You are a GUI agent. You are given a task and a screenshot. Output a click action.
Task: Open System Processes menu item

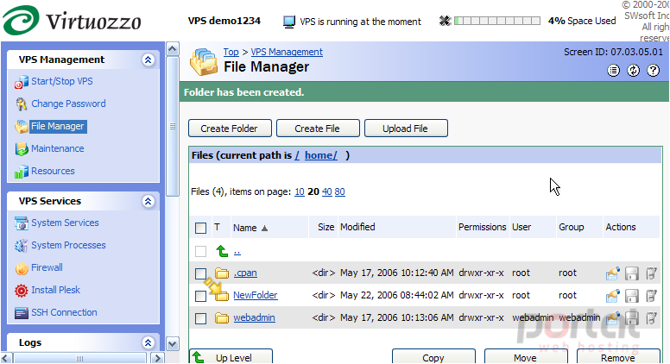tap(68, 245)
